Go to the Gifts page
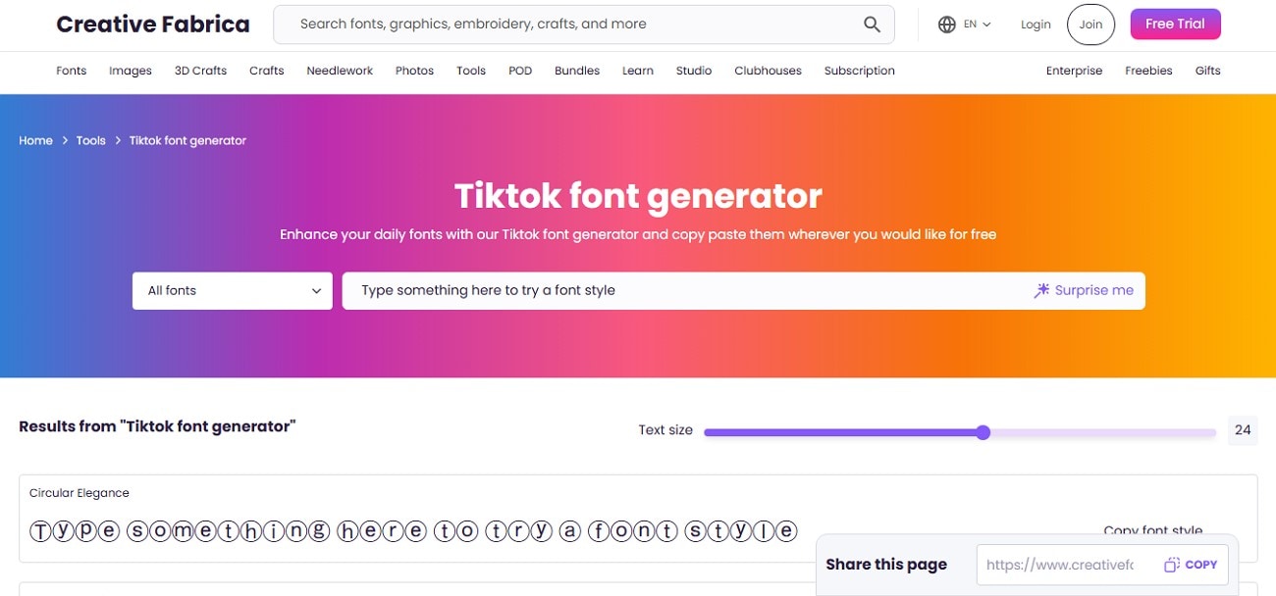Image resolution: width=1276 pixels, height=596 pixels. pos(1208,71)
